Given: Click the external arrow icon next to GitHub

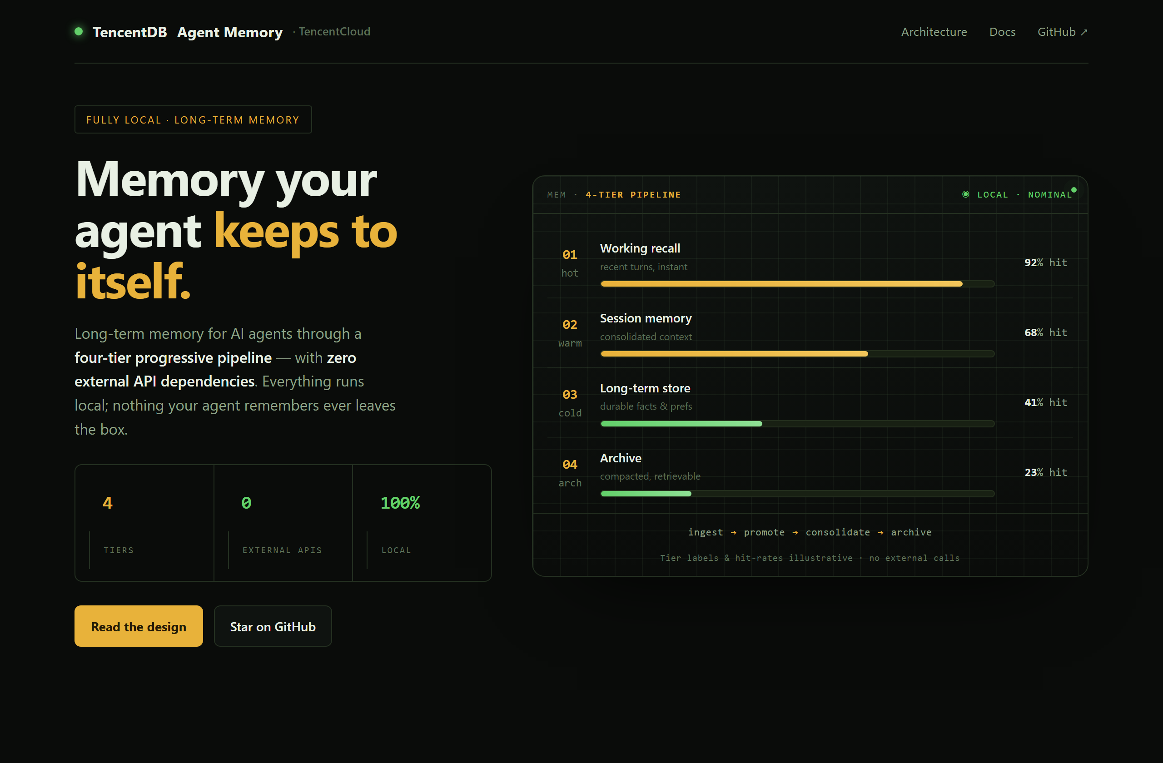Looking at the screenshot, I should point(1084,32).
